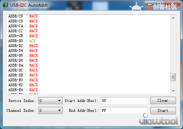
Task: Open the Channel Index dropdown
Action: (50, 110)
